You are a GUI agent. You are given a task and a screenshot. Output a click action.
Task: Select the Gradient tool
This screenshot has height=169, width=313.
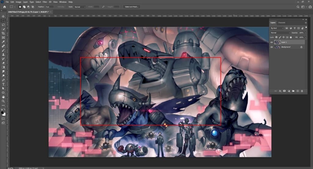tap(3, 67)
